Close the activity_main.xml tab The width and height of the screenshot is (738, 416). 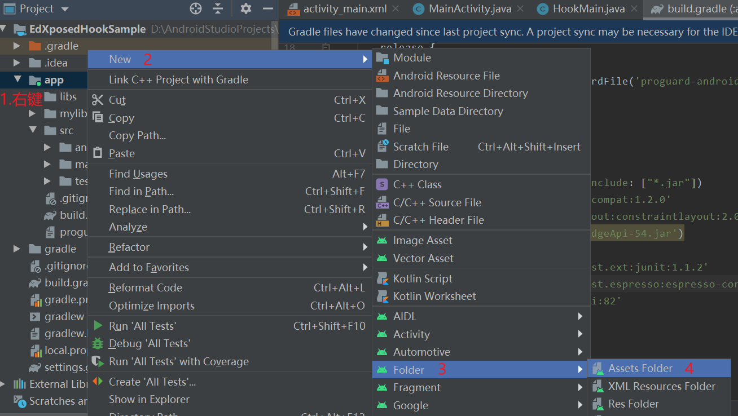point(395,8)
